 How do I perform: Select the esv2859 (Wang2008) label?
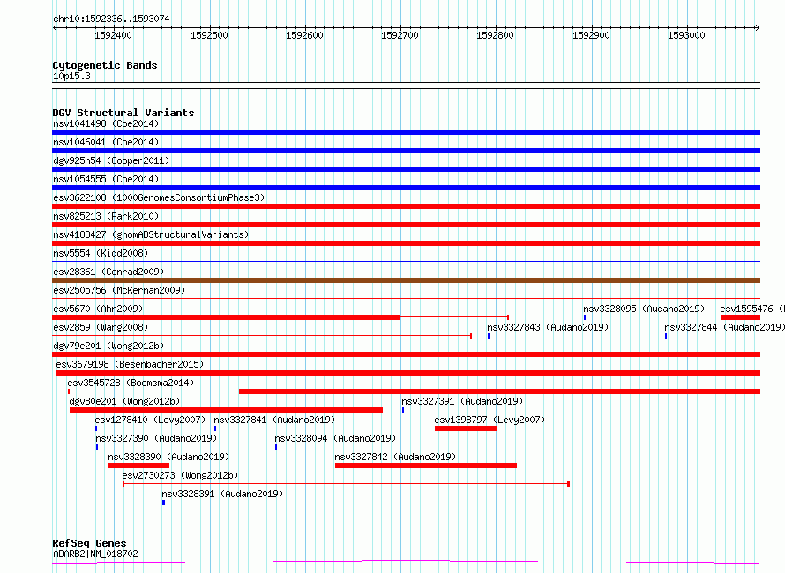(x=101, y=327)
